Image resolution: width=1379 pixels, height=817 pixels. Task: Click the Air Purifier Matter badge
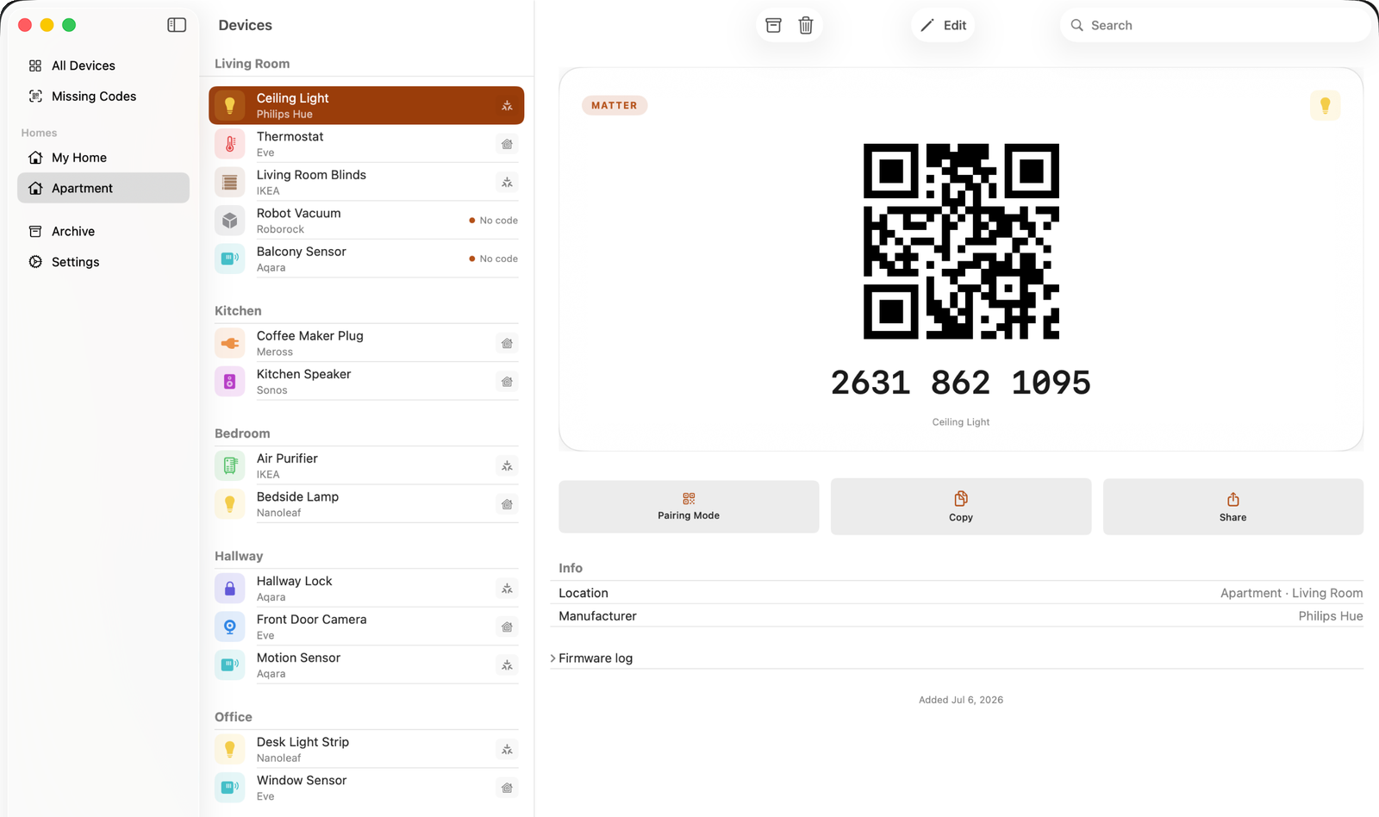pyautogui.click(x=507, y=466)
